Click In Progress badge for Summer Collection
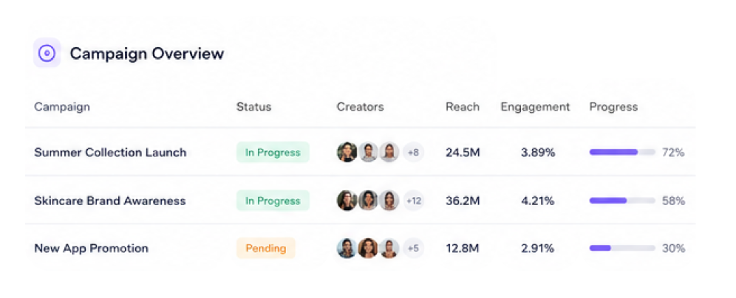736x298 pixels. (x=273, y=152)
